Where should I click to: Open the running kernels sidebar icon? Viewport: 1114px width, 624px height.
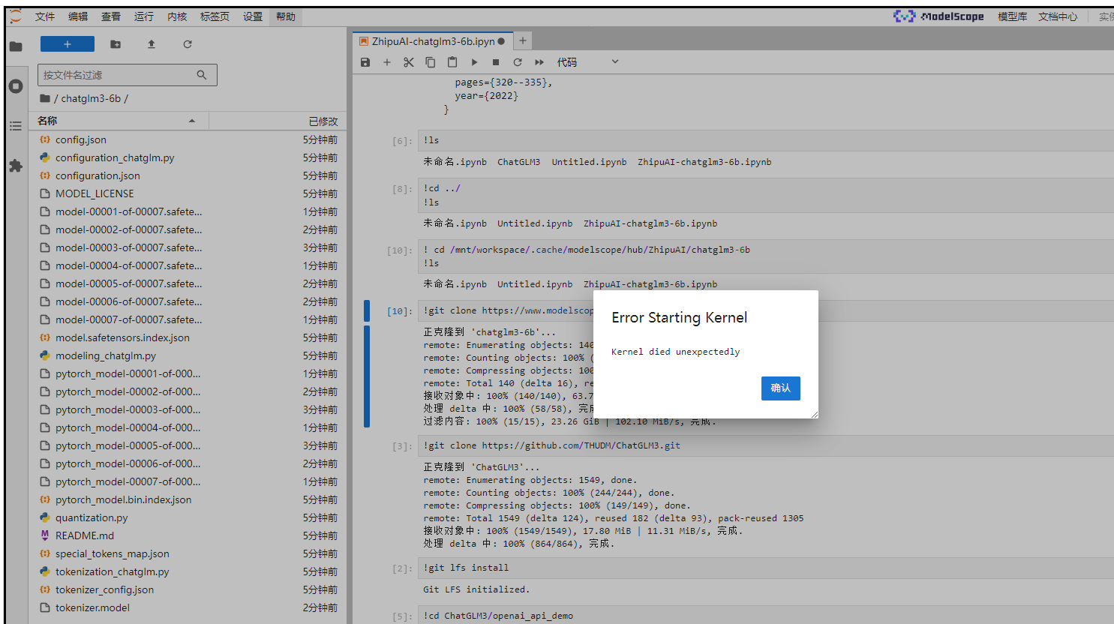pyautogui.click(x=16, y=86)
